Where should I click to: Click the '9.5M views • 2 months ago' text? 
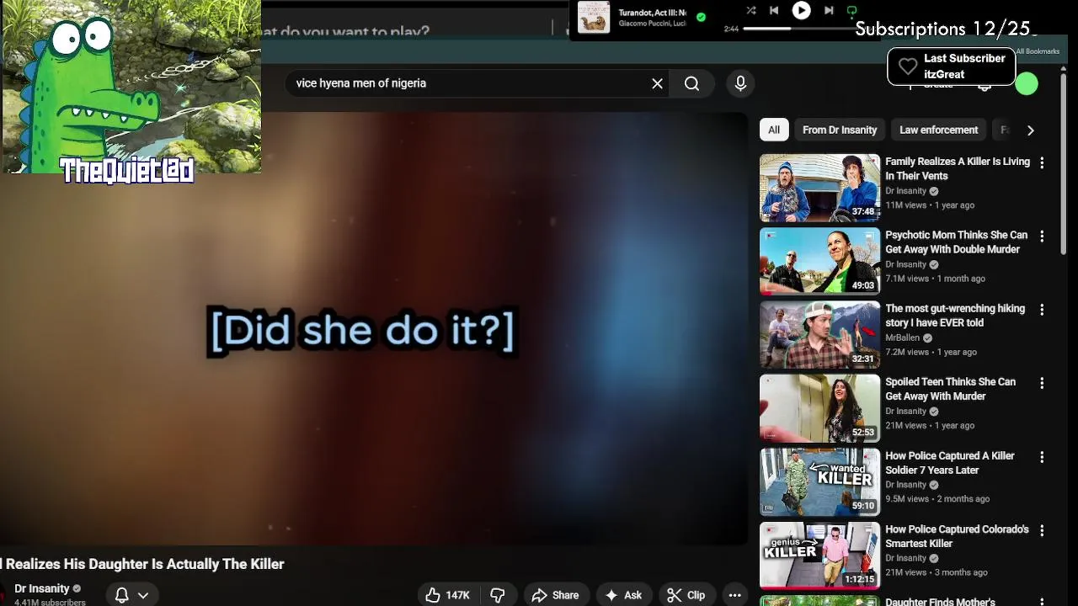point(937,499)
